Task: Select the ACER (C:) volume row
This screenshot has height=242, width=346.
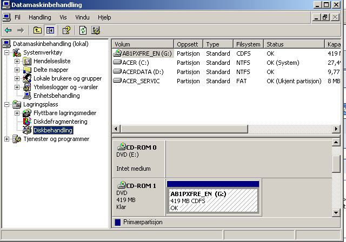Action: [135, 63]
